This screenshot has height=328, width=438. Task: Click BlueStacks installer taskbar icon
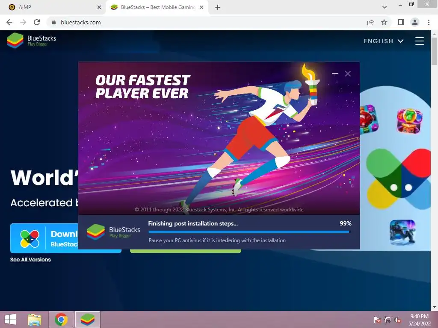pyautogui.click(x=87, y=319)
